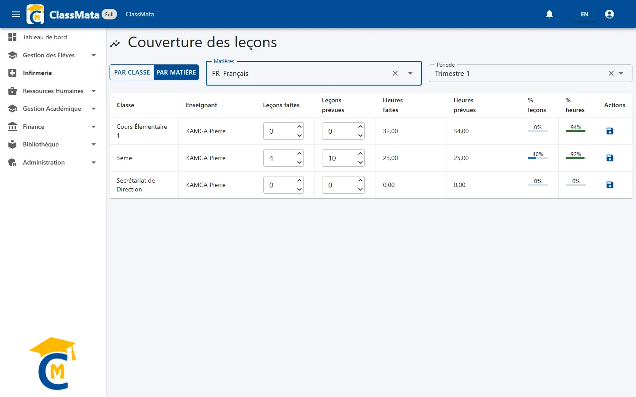
Task: Click the Tableau de bord dashboard icon
Action: tap(12, 37)
